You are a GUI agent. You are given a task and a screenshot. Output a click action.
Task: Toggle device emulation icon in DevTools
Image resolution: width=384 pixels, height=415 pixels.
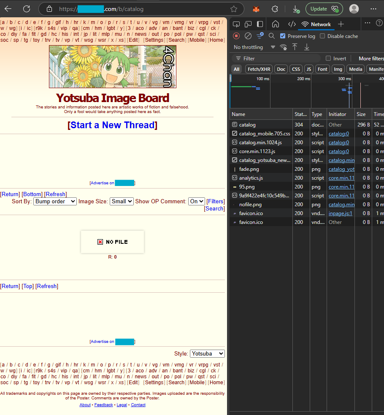[248, 24]
